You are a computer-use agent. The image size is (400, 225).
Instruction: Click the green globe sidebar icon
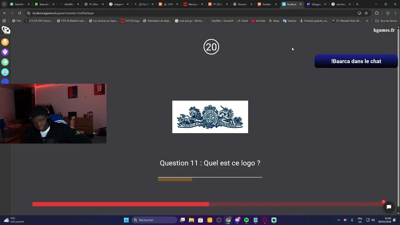click(x=5, y=62)
